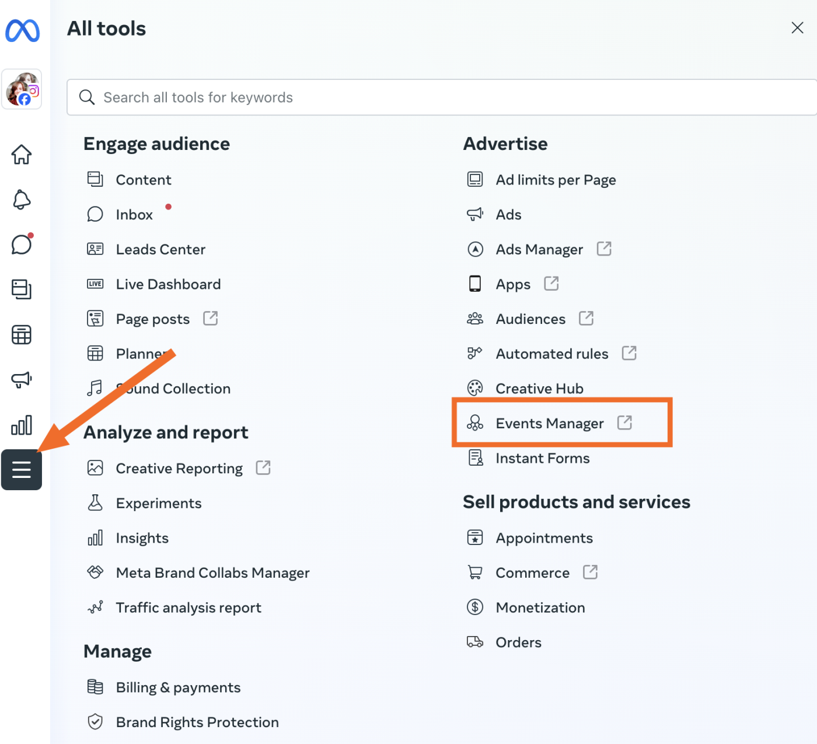Open Planner tool in list
Image resolution: width=817 pixels, height=744 pixels.
142,354
